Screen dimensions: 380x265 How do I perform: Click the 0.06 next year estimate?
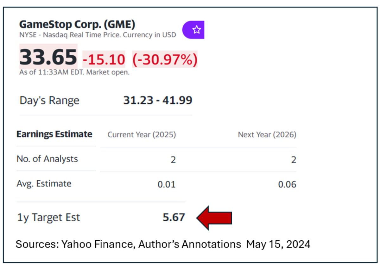point(287,184)
